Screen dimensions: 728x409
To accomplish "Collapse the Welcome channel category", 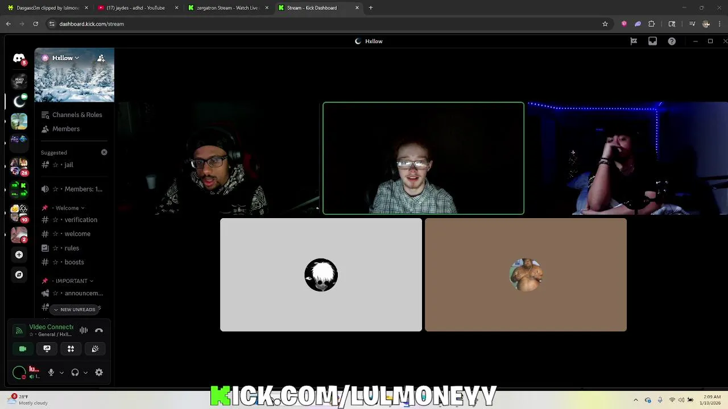I will pyautogui.click(x=67, y=208).
